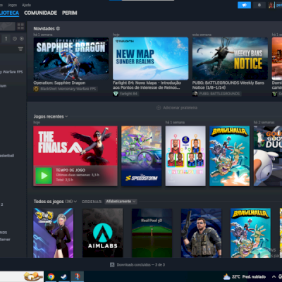Select the Goose Goose Duck cover
This screenshot has height=282, width=282.
tap(268, 156)
